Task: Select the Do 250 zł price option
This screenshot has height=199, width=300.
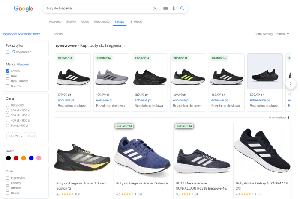Action: coord(8,105)
